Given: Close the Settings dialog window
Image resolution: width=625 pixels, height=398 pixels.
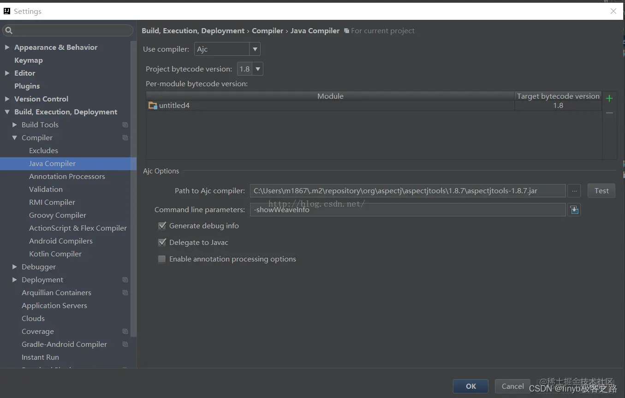Looking at the screenshot, I should tap(613, 11).
